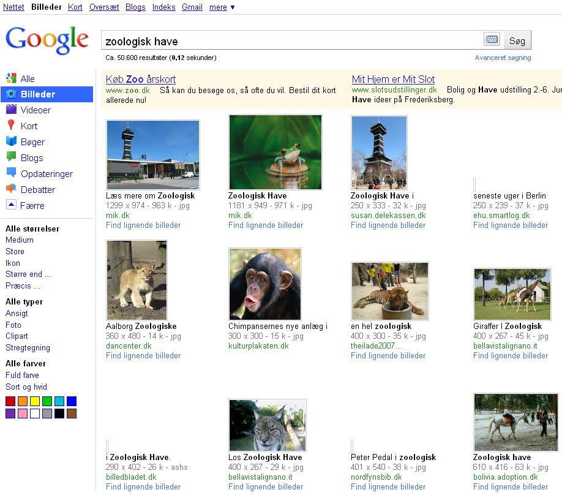Screen dimensions: 562x495
Task: Click the Kort map pin icon
Action: [x=11, y=125]
